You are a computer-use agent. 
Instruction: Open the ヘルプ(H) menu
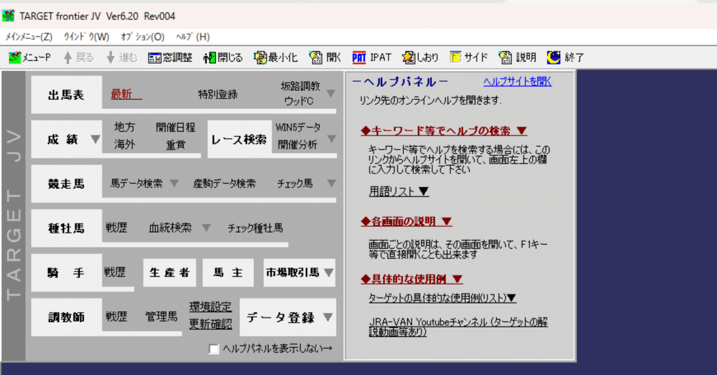[x=193, y=37]
